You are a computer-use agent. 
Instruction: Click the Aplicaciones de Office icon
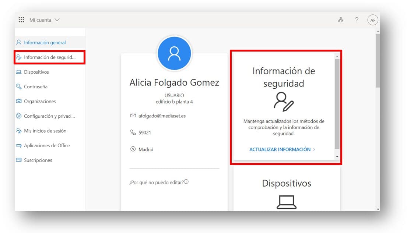click(x=19, y=145)
